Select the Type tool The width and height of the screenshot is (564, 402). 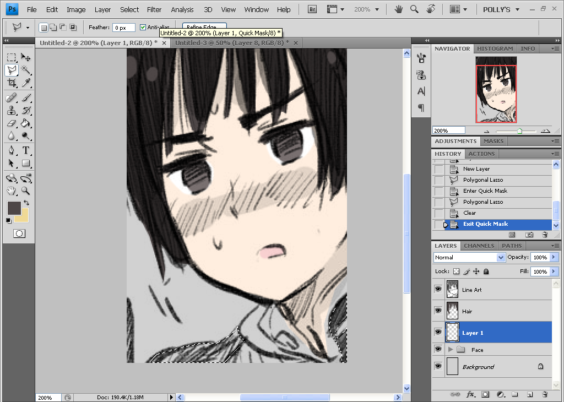25,150
